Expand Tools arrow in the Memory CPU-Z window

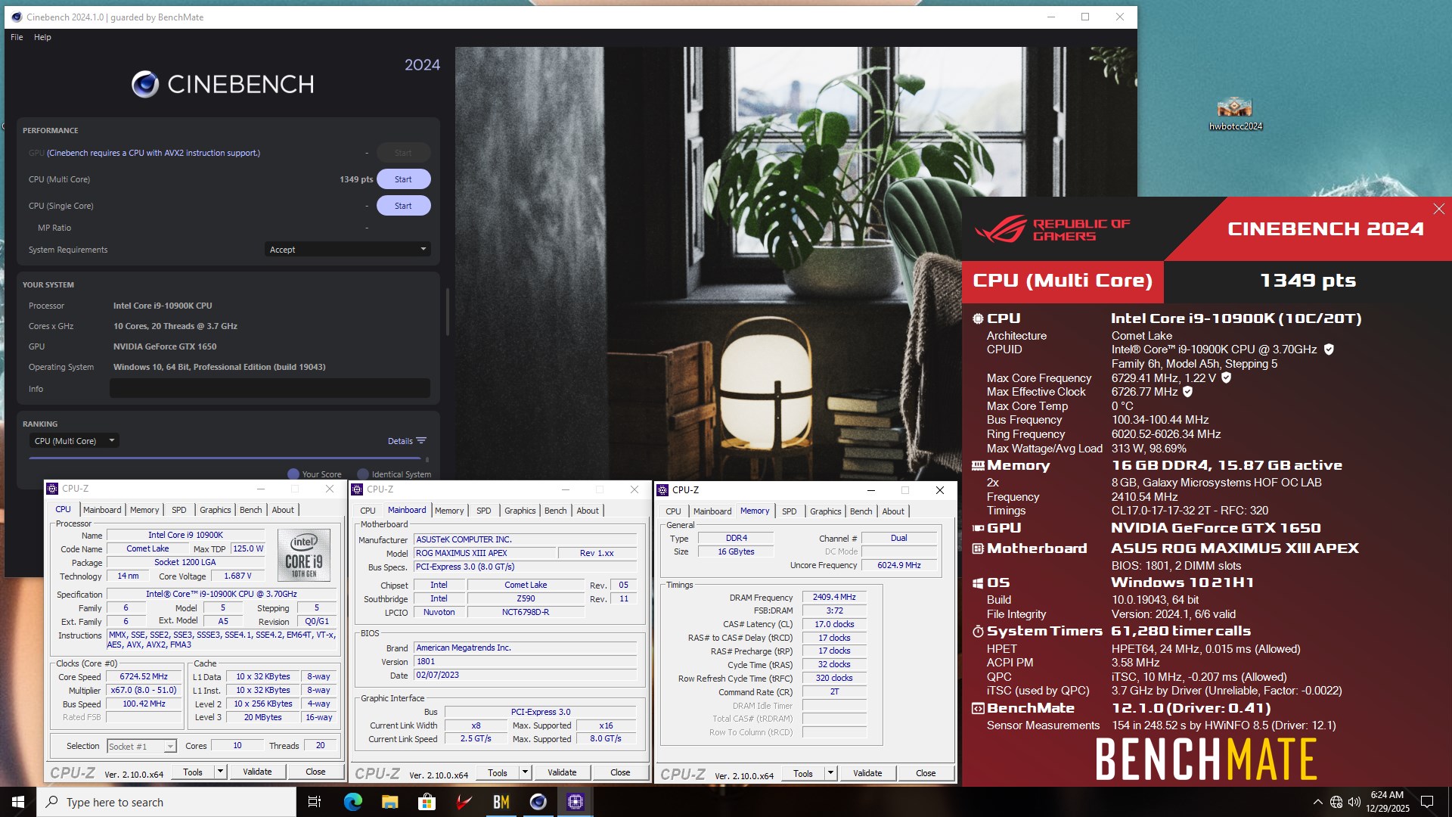(830, 773)
